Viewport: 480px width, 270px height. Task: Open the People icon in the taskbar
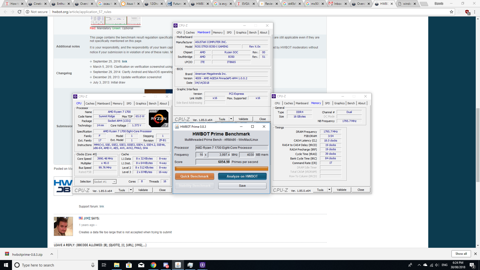tap(410, 265)
